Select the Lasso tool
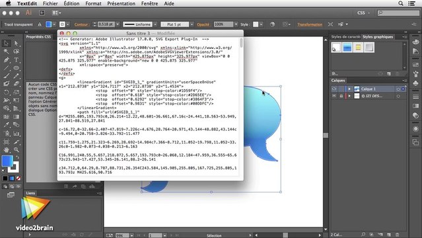The width and height of the screenshot is (422, 238). 17,52
